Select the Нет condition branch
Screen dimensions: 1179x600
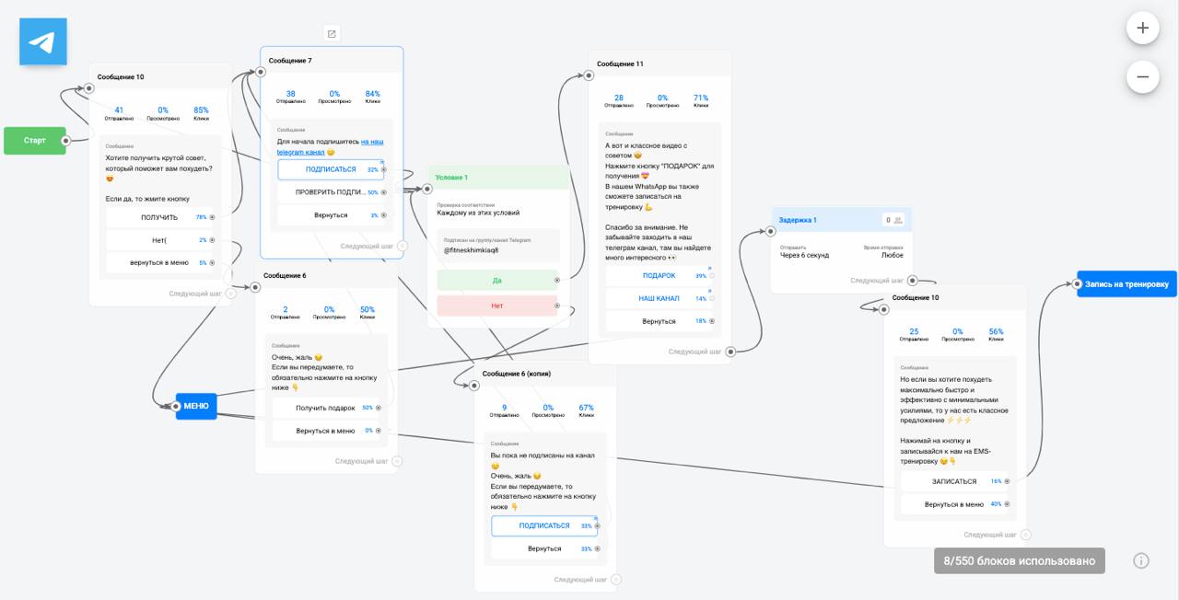496,306
